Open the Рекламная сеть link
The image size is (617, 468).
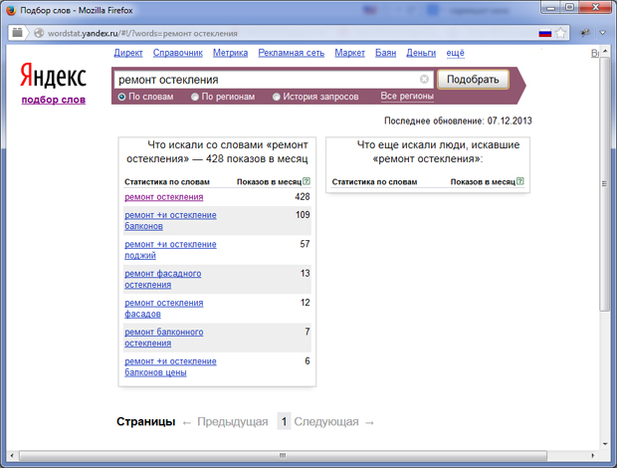pos(292,53)
